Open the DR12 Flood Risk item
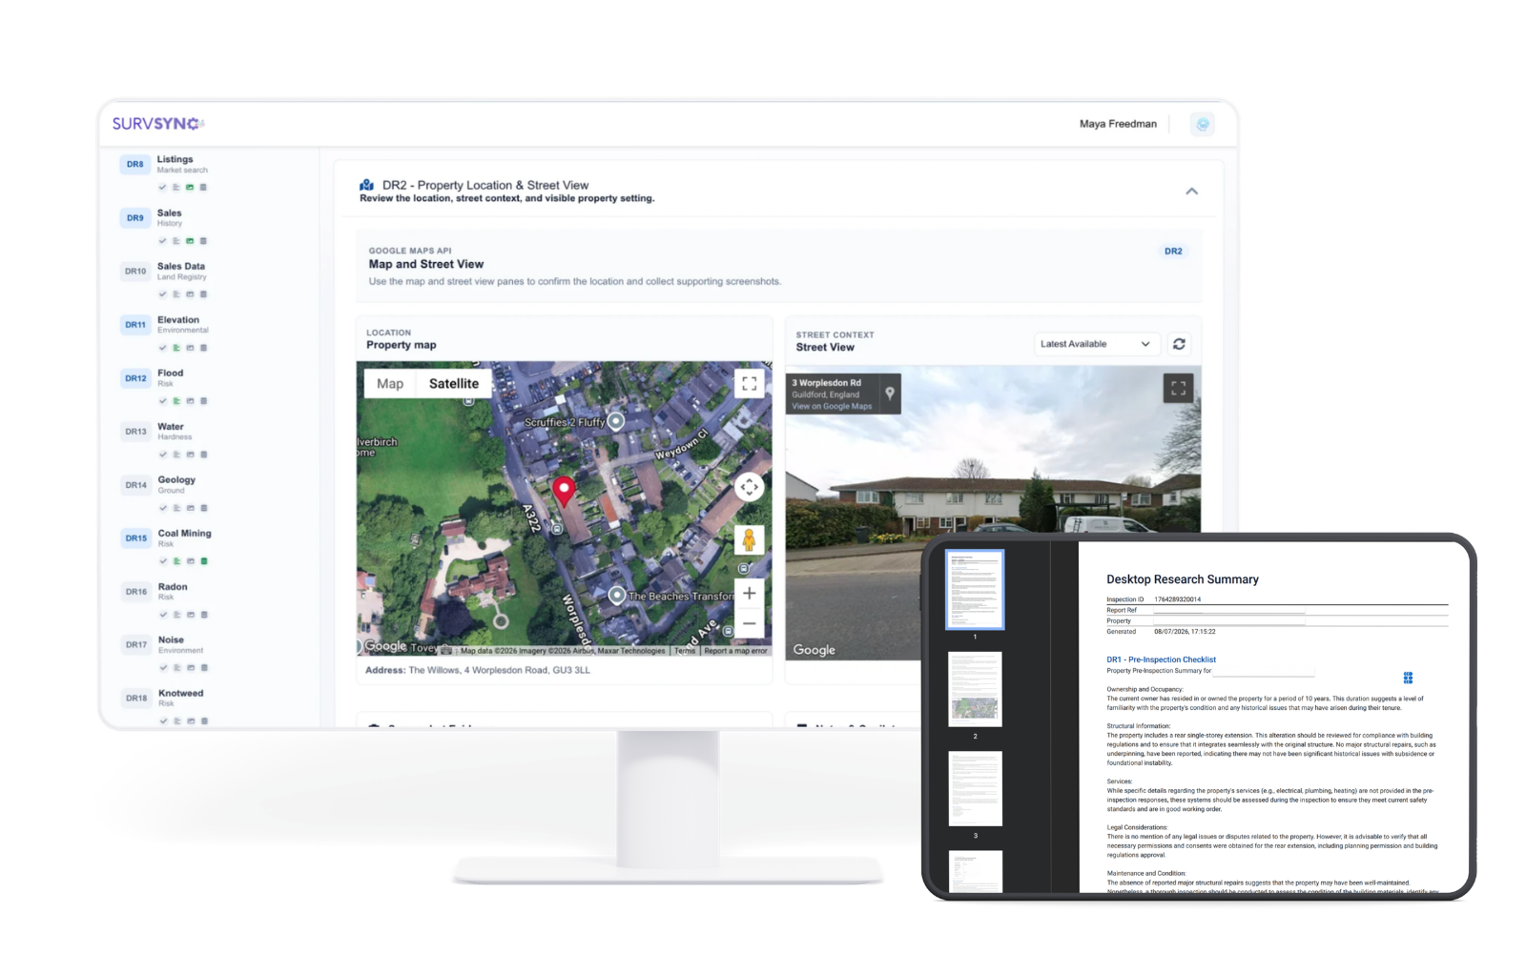The height and width of the screenshot is (953, 1526). tap(167, 378)
